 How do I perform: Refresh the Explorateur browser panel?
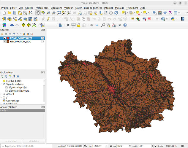(x=6, y=77)
